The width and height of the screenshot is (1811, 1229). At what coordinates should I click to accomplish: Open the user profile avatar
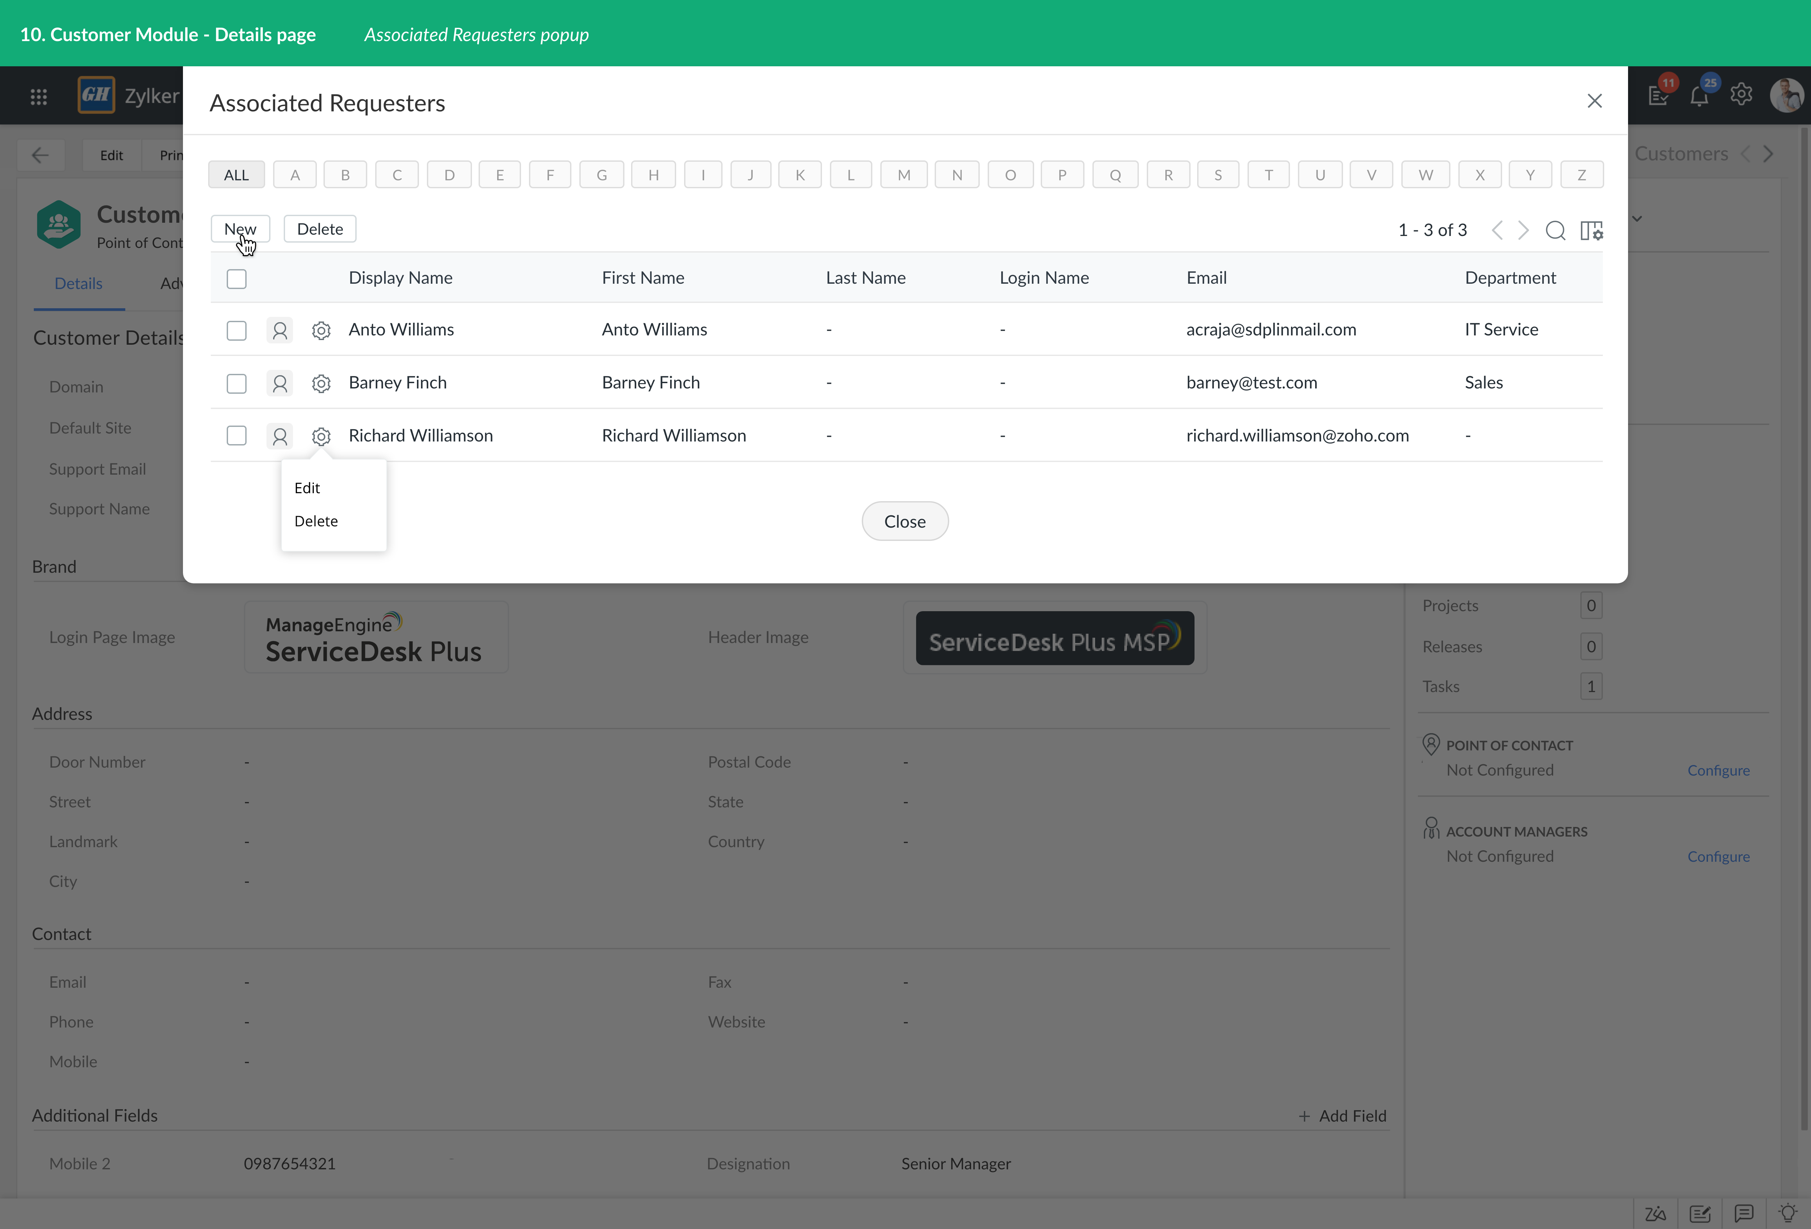[1786, 95]
